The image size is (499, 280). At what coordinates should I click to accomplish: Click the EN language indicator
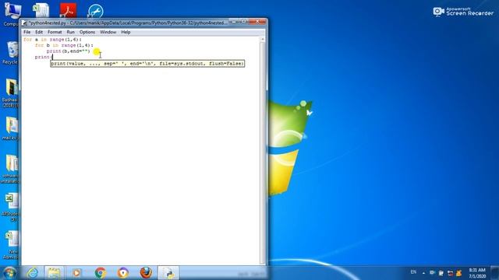(413, 272)
